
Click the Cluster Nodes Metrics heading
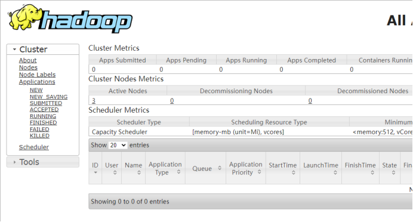(126, 79)
